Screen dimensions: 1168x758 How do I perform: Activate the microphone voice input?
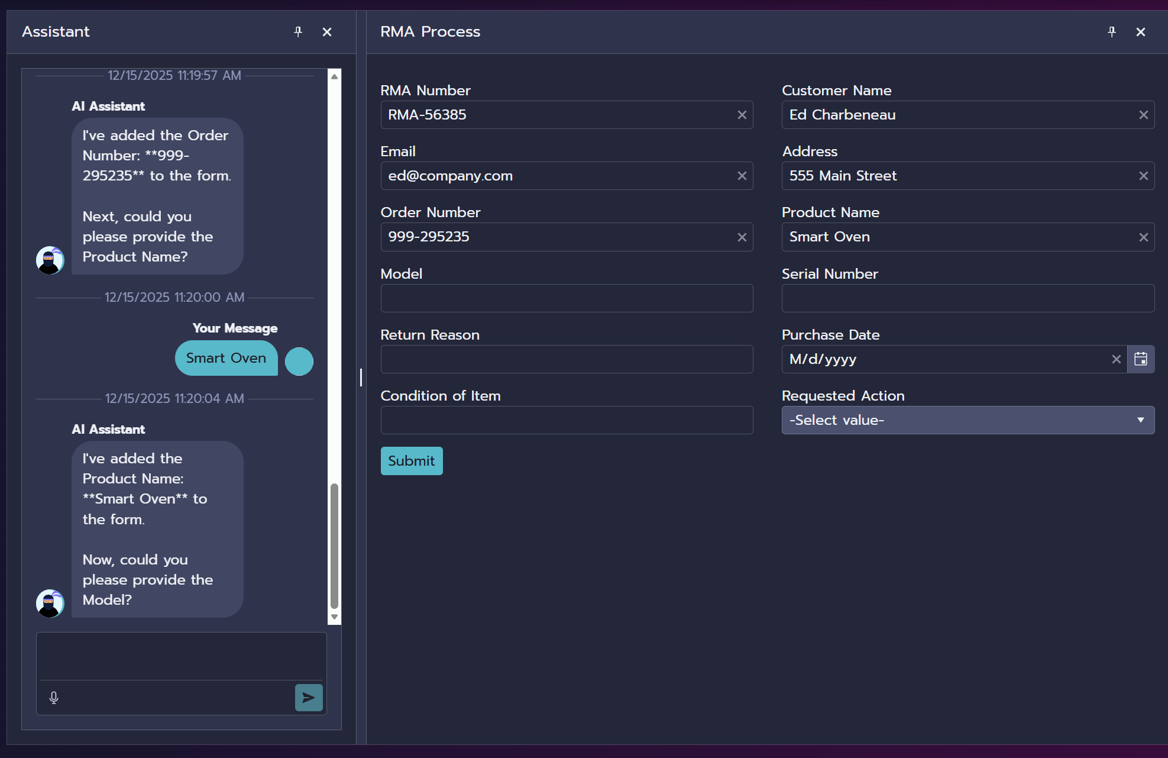54,698
